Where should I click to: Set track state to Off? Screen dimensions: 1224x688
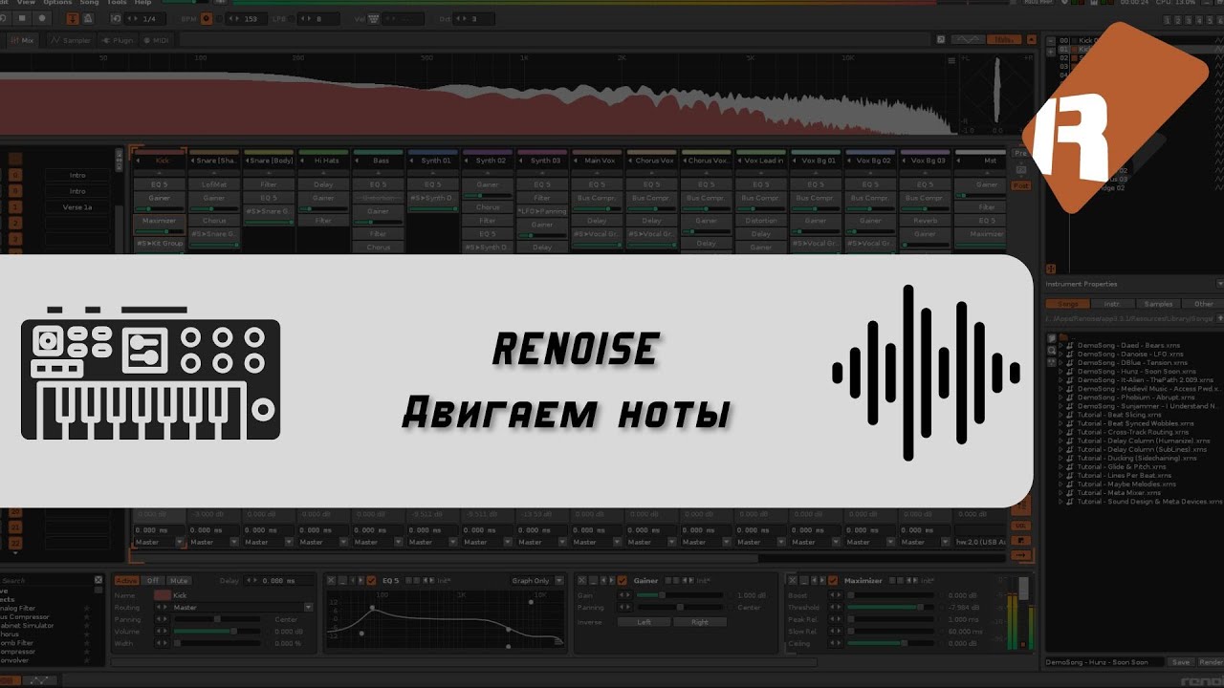[153, 580]
